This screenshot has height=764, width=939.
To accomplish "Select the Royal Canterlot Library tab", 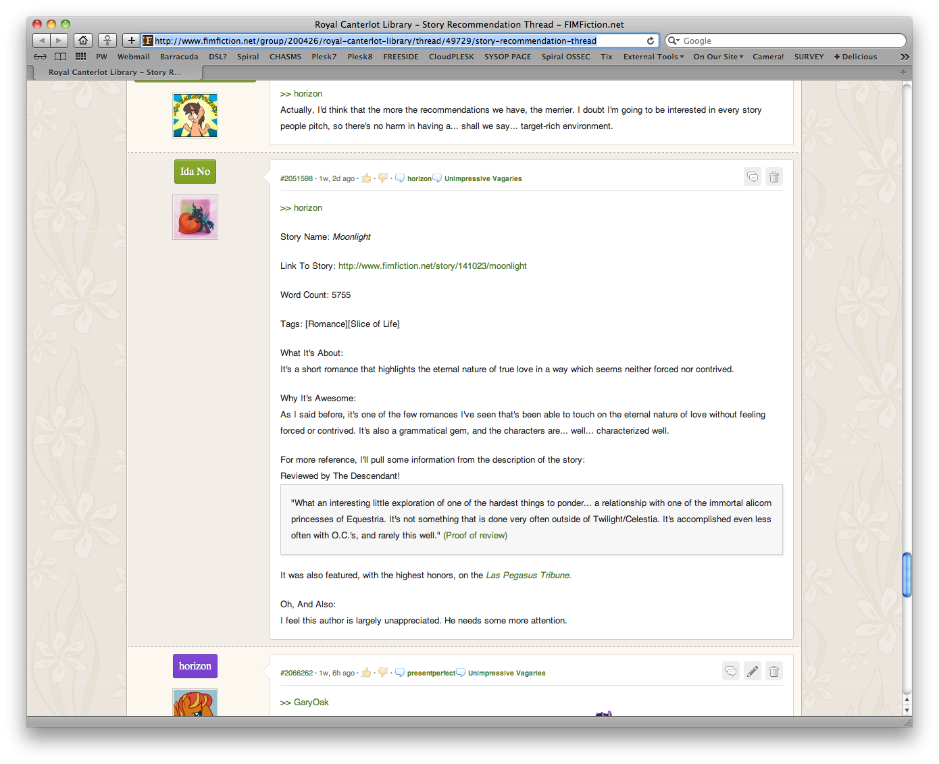I will coord(115,72).
